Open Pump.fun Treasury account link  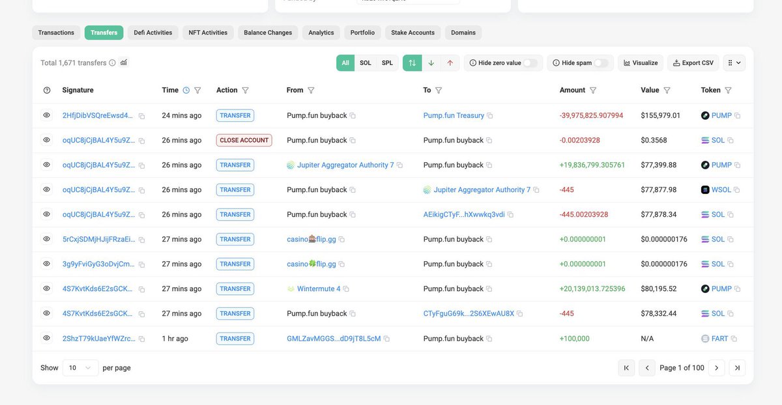pyautogui.click(x=454, y=115)
